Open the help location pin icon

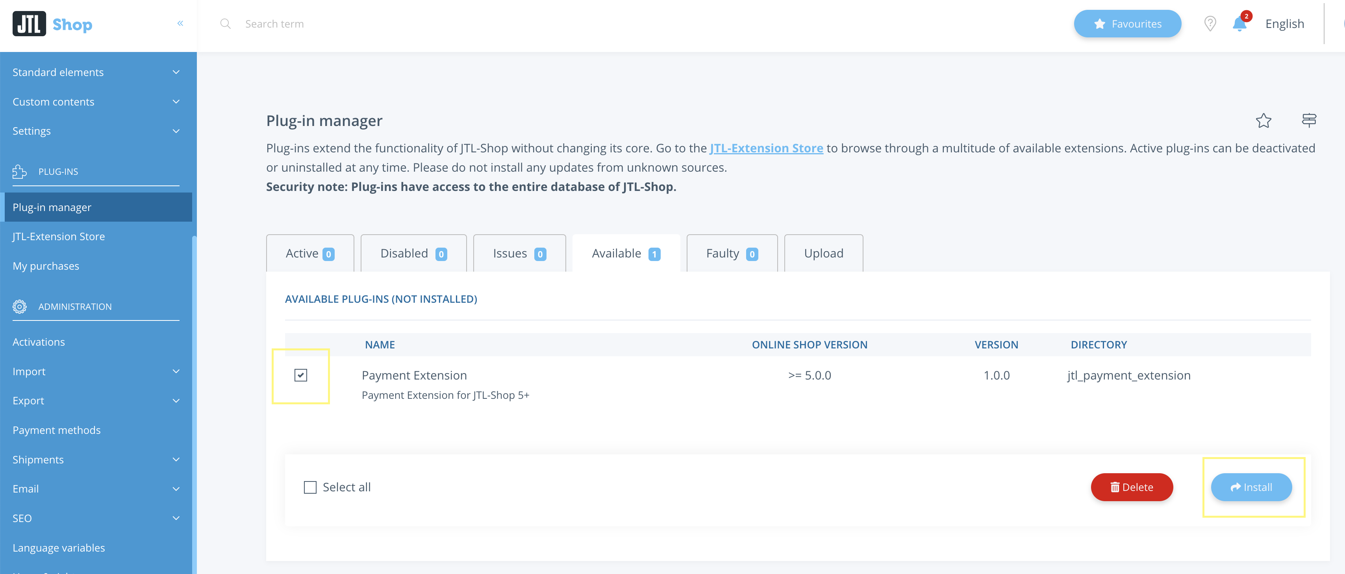coord(1210,24)
